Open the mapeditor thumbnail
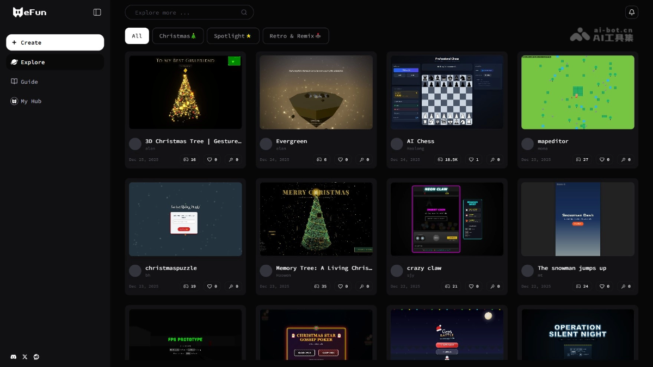Screen dimensions: 653x367 point(578,92)
